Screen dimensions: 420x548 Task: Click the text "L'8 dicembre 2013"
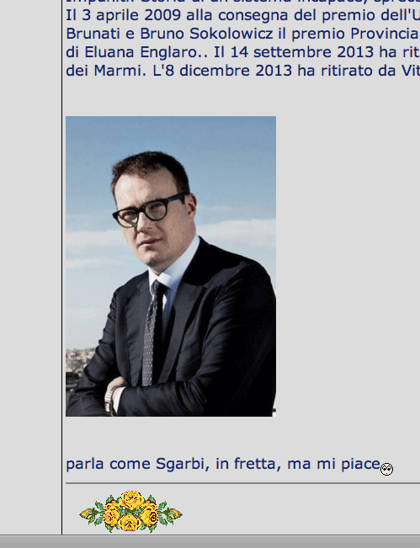(222, 71)
